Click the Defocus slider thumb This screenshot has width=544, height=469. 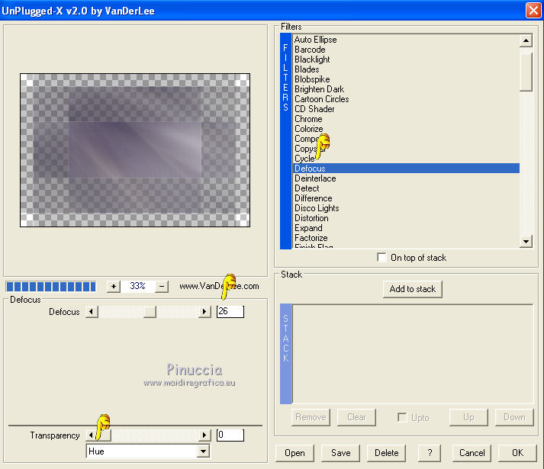(x=150, y=311)
